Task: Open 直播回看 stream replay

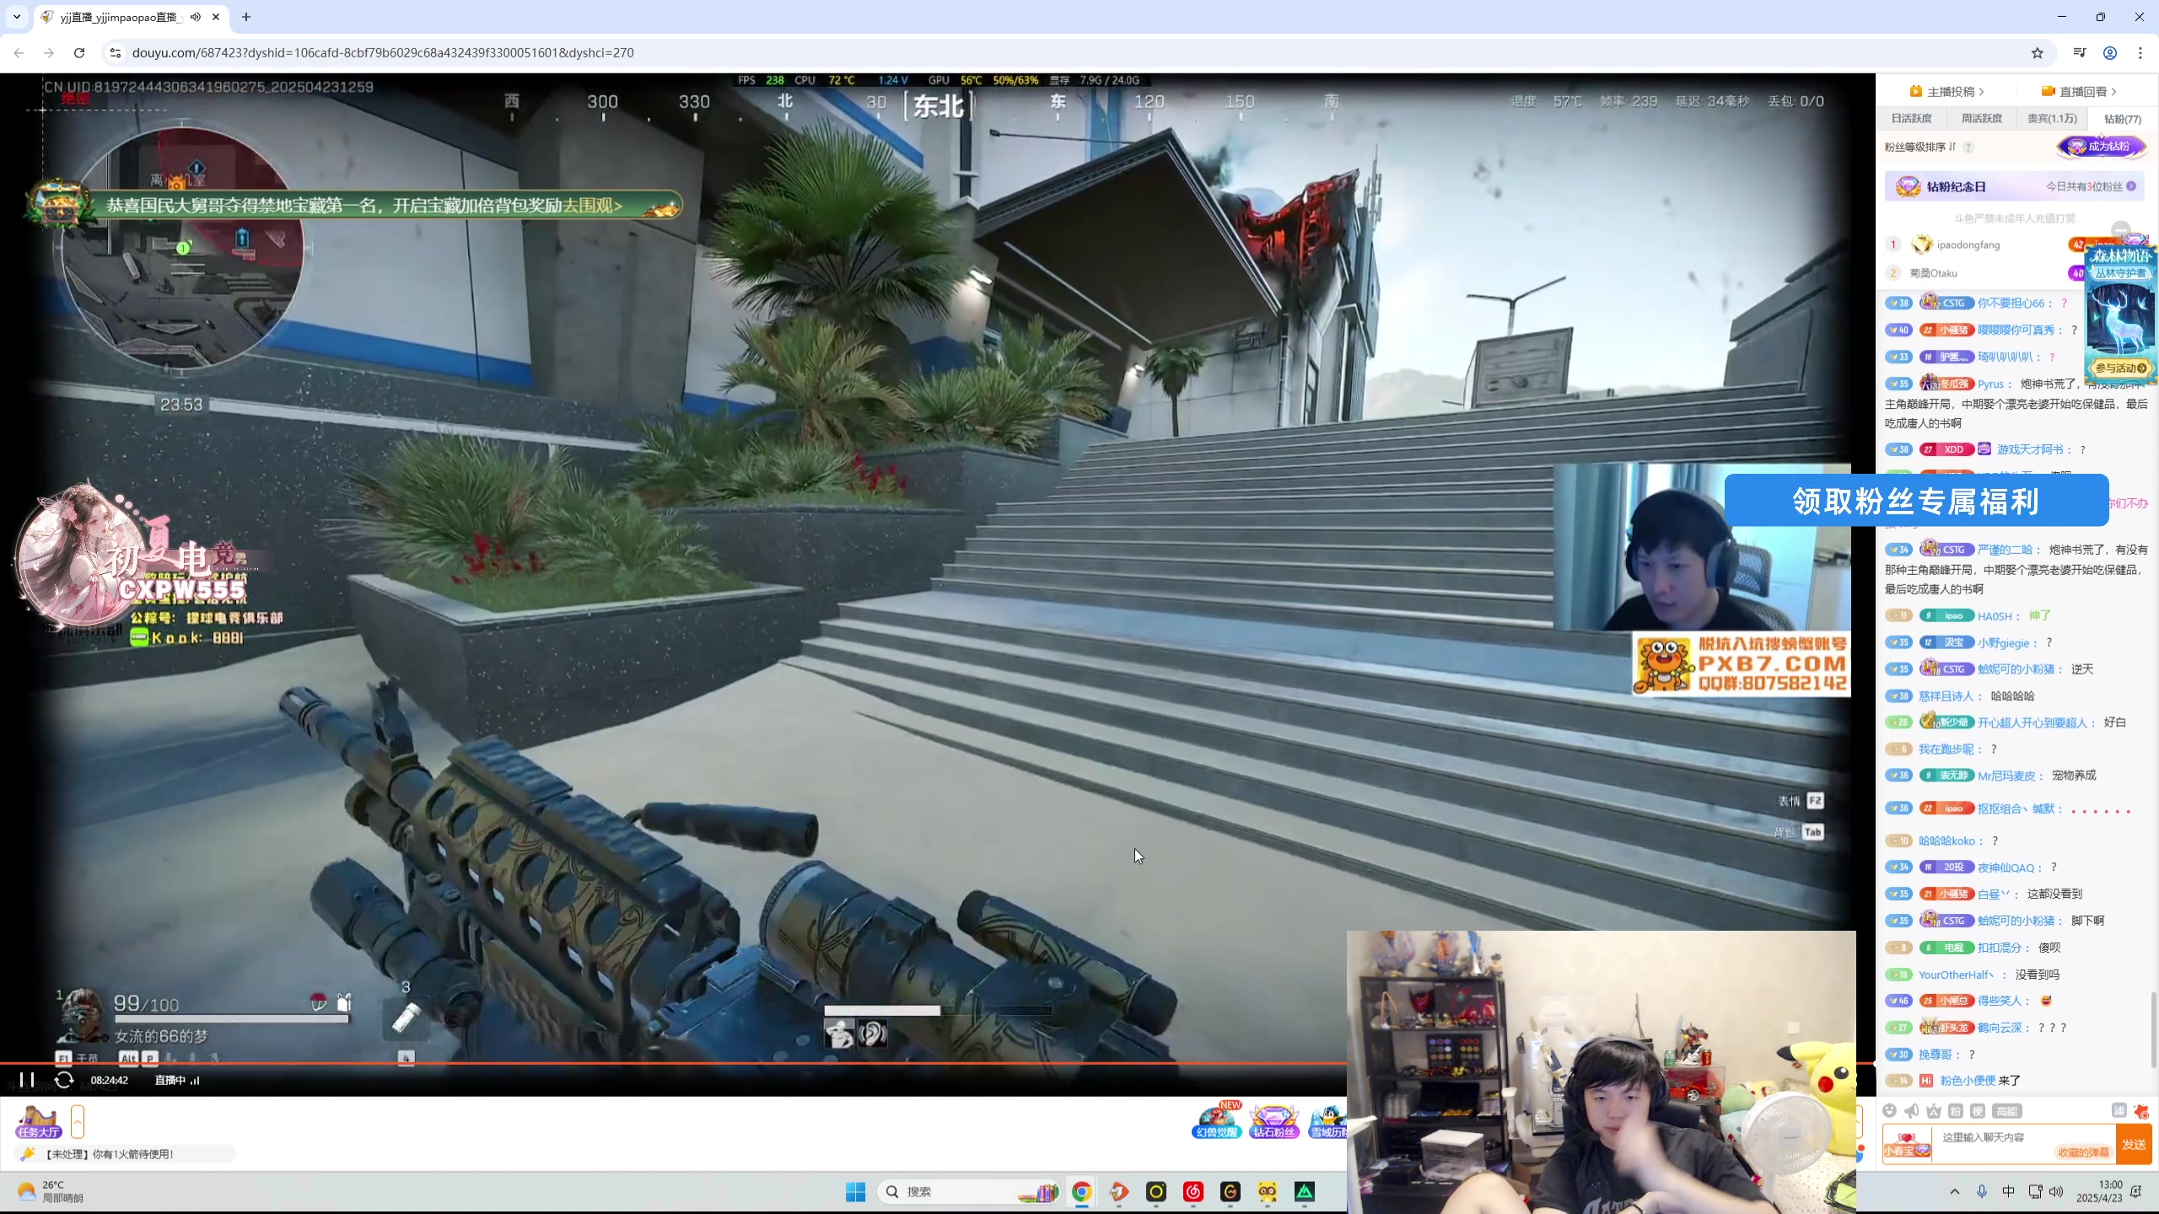Action: pos(2079,91)
